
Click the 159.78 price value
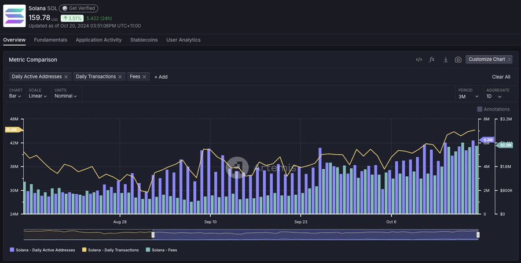(39, 17)
